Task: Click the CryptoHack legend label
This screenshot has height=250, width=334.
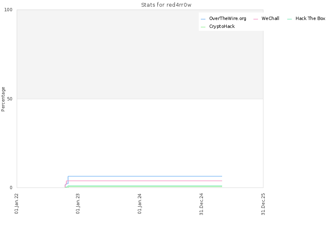Action: point(222,26)
